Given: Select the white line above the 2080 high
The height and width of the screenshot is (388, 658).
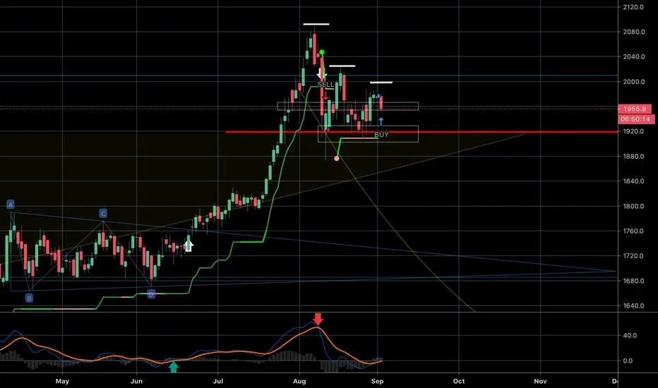Looking at the screenshot, I should pos(316,24).
